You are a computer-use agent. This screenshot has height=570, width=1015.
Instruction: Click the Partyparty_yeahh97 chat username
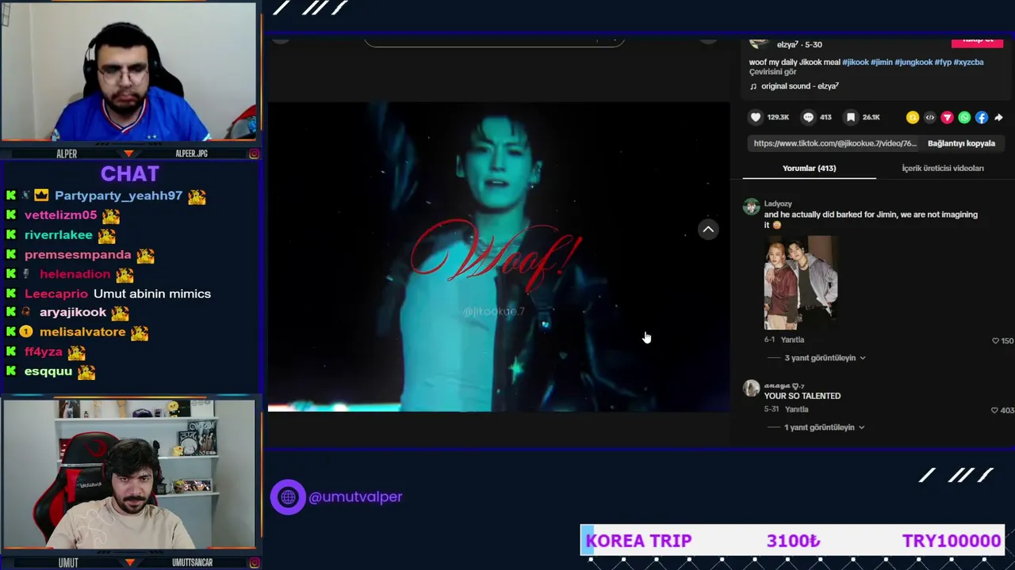click(118, 196)
